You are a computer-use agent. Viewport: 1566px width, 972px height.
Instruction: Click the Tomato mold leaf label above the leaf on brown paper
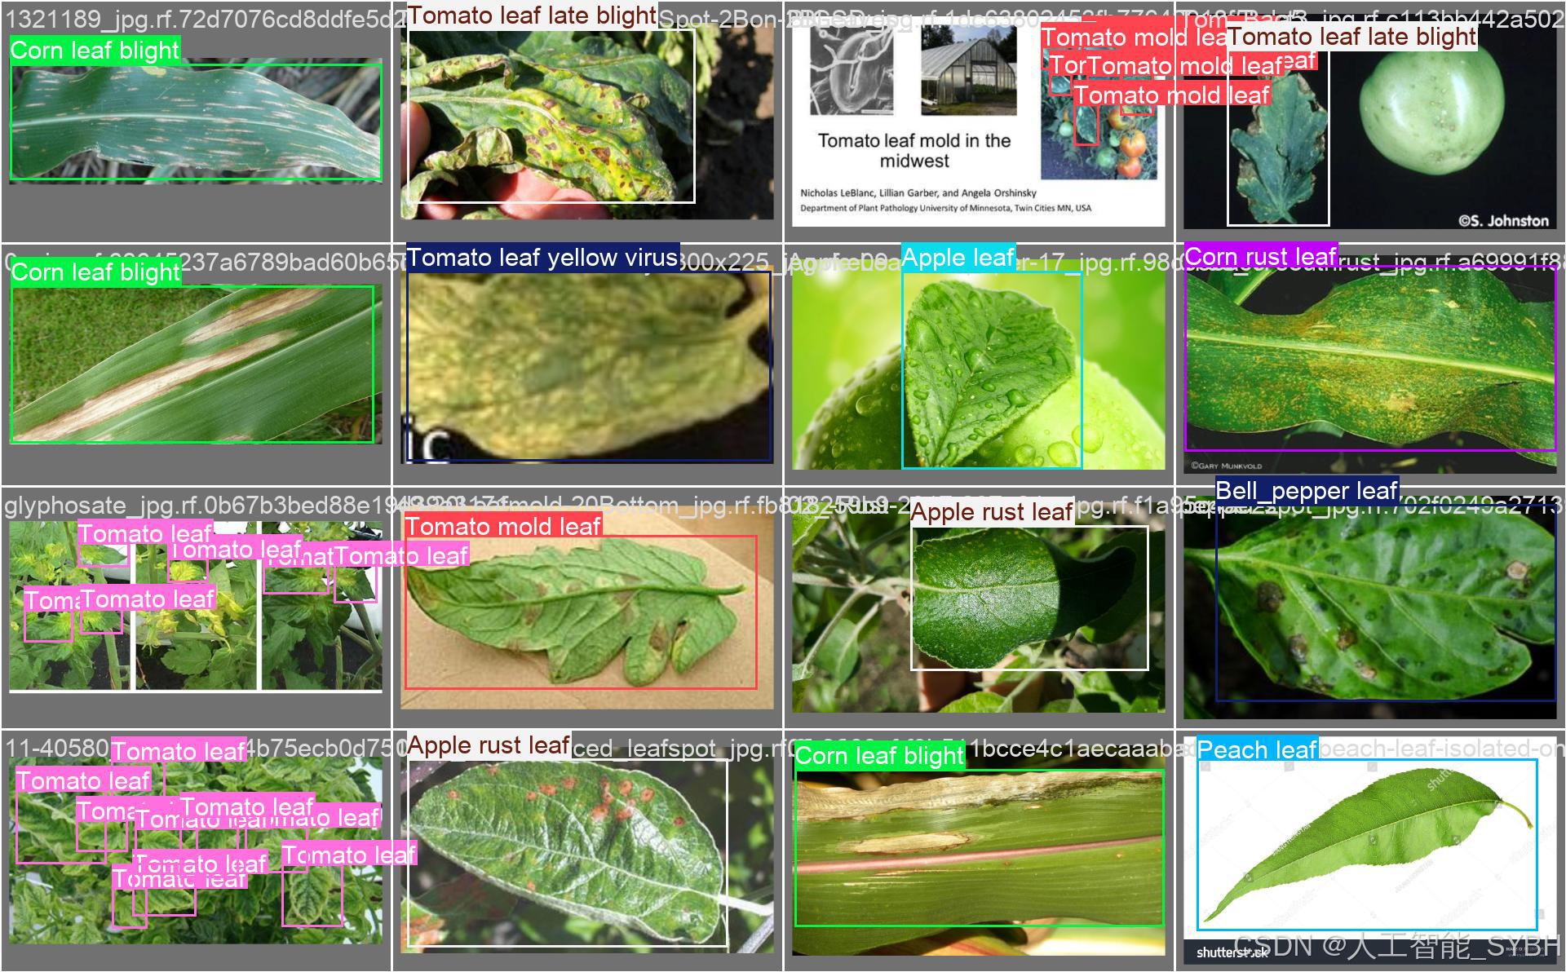[x=502, y=526]
